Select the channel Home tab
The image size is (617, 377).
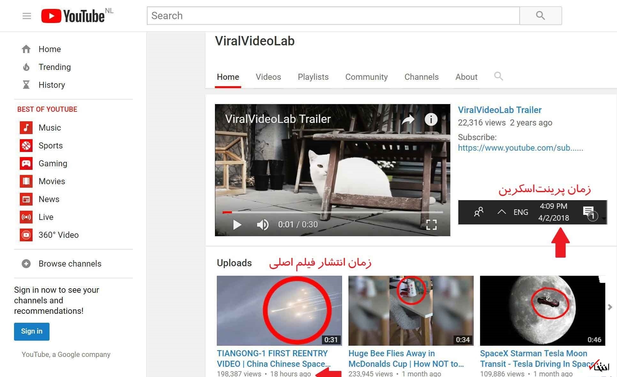228,77
